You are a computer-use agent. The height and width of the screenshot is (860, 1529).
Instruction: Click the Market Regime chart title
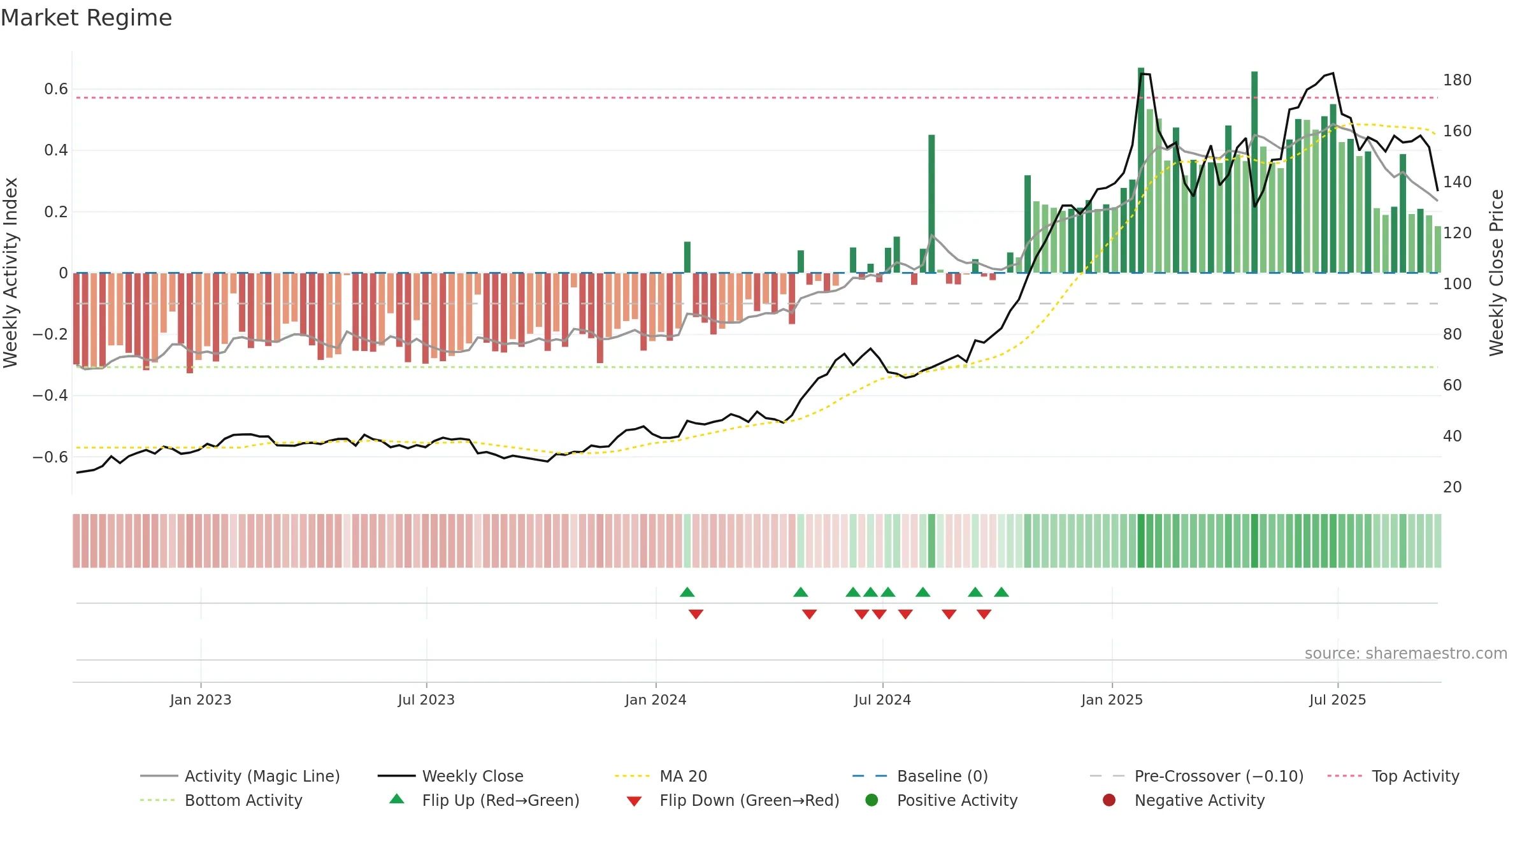coord(86,18)
